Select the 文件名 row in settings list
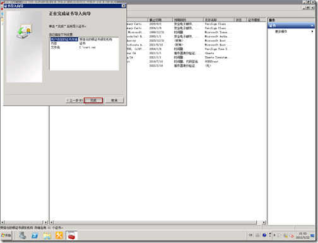318x243 pixels. (x=84, y=47)
